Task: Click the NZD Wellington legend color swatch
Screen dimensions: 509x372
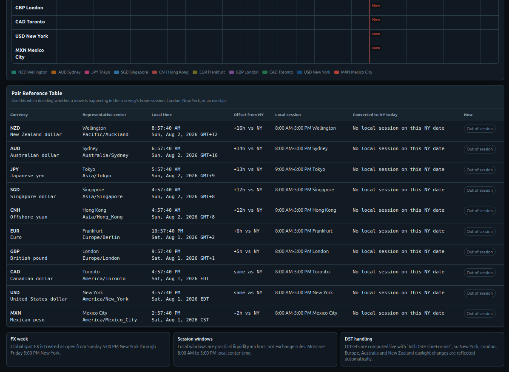Action: click(14, 72)
